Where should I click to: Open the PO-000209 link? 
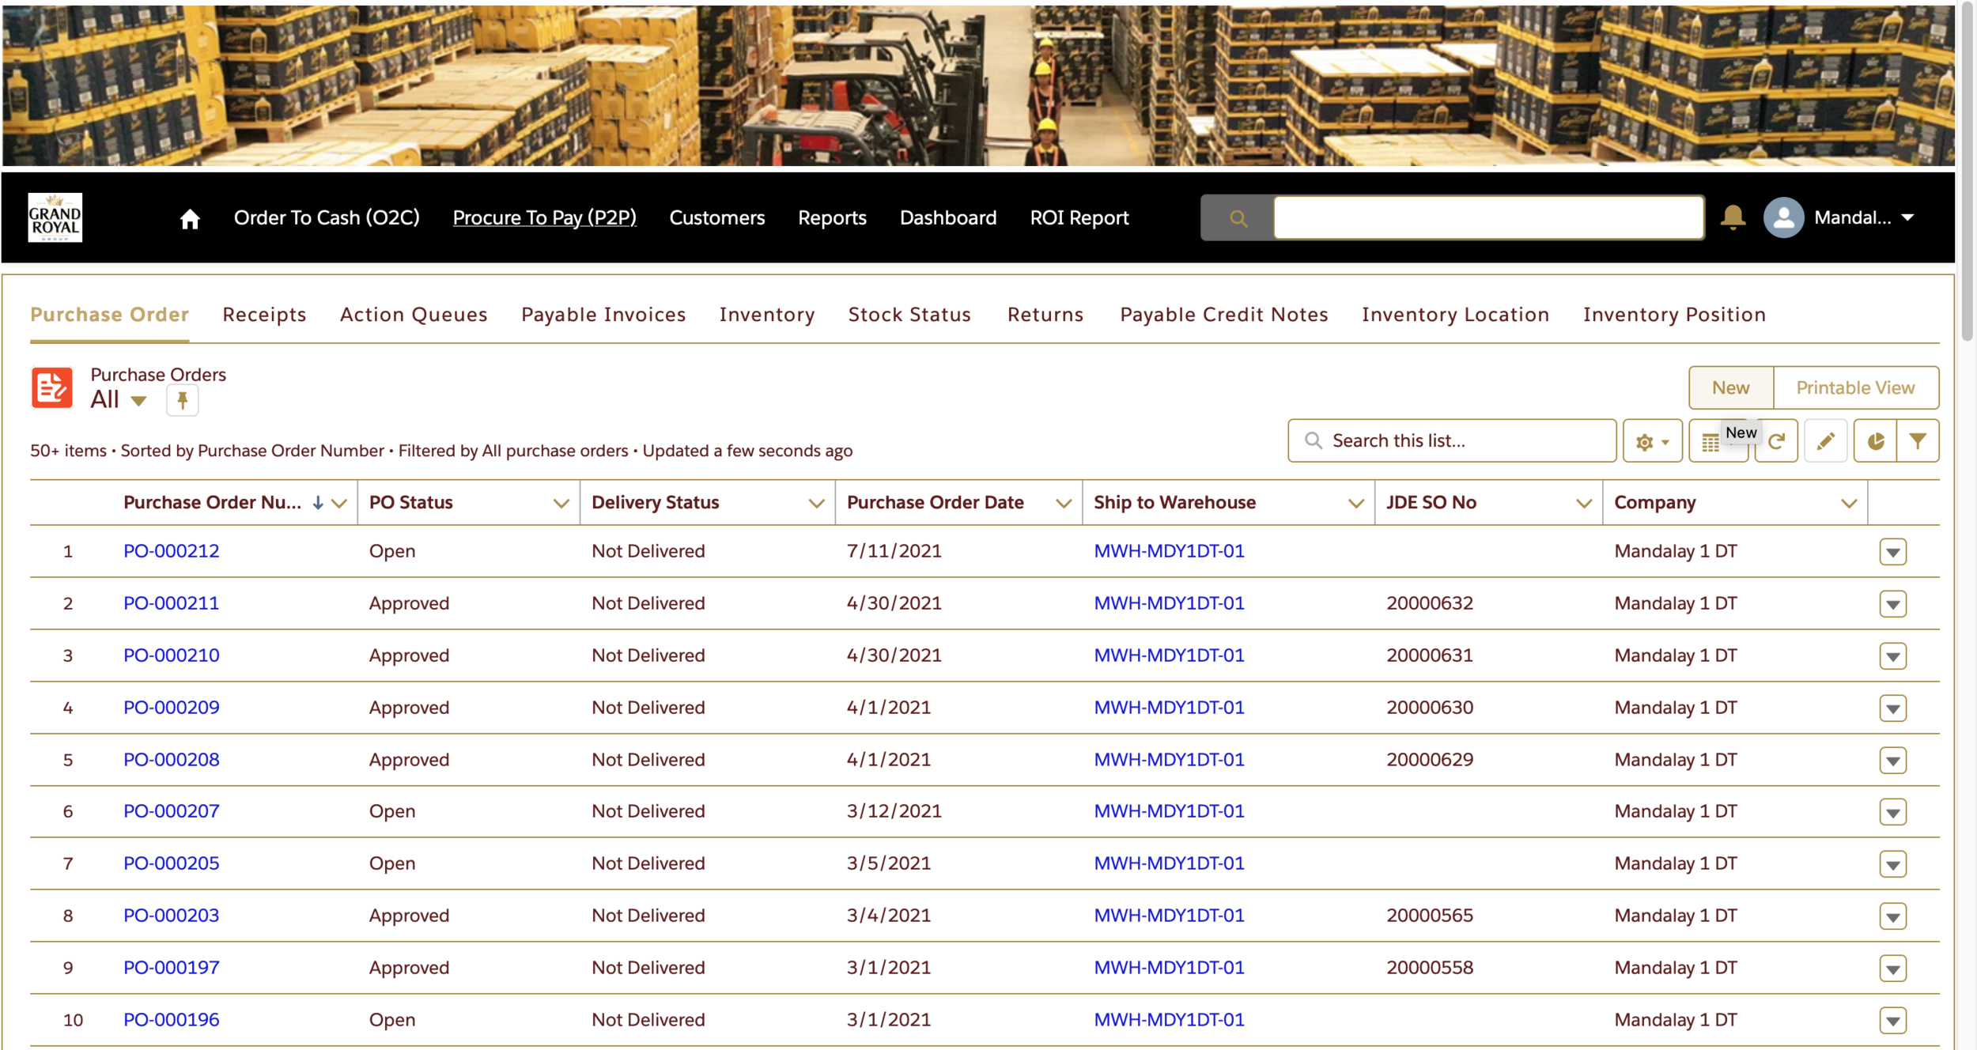172,708
